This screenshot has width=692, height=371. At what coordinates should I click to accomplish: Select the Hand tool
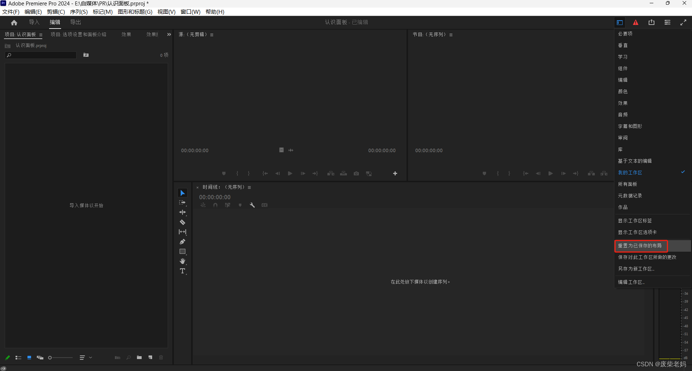click(x=182, y=261)
